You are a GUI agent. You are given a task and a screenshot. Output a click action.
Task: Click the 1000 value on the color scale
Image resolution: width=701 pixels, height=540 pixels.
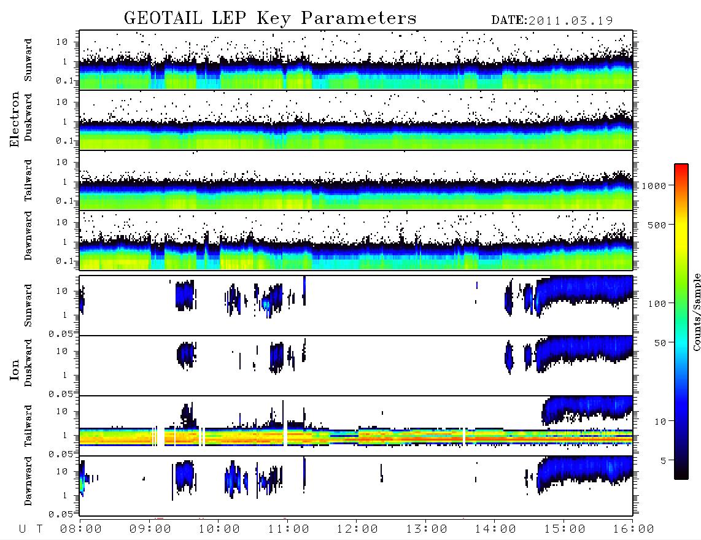654,186
